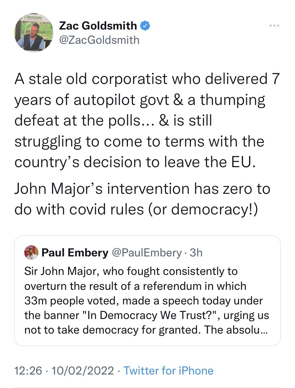Click "Sir John Major, who fought" quote line
This screenshot has width=295, height=388.
(x=130, y=272)
